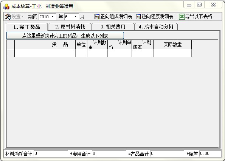This screenshot has width=225, height=161.
Task: Open the 设置 tools icon menu
Action: (x=8, y=17)
